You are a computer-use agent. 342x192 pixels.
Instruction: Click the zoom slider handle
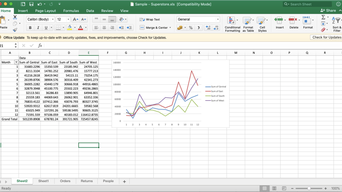click(309, 188)
